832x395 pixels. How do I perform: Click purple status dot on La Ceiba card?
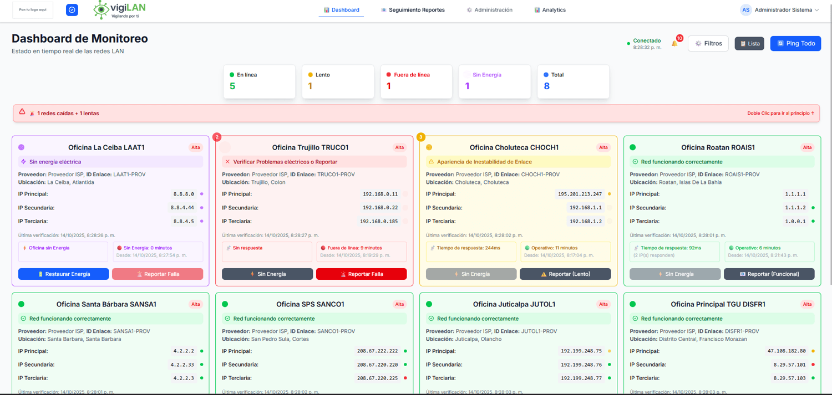coord(21,147)
